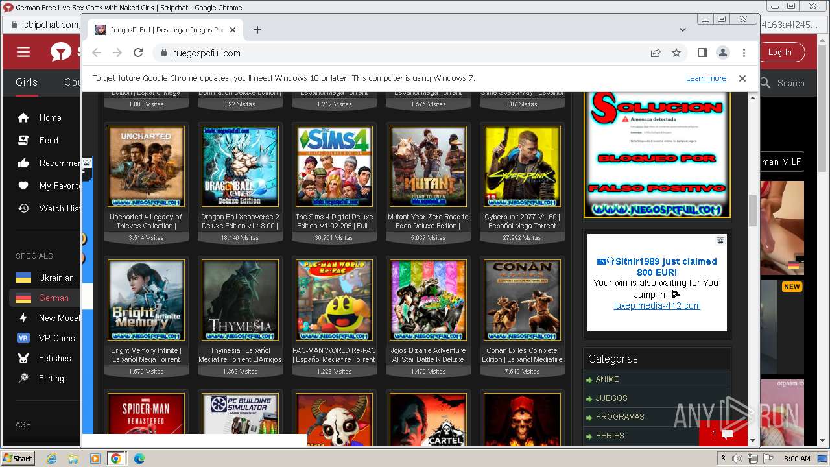Open the Uncharted 4 Legacy of Thieves cover

coord(146,166)
